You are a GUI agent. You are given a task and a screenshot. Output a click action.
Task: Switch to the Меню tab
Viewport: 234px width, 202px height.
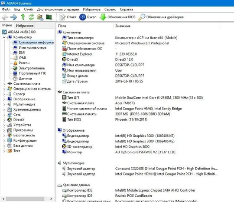(x=7, y=25)
